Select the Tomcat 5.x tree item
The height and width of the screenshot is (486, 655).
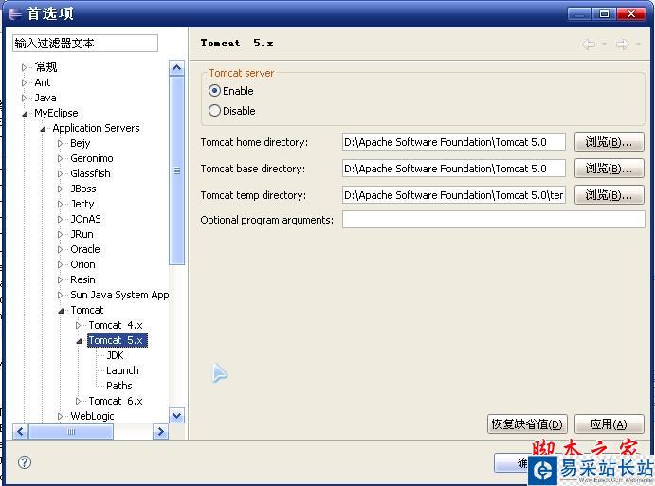(x=118, y=340)
